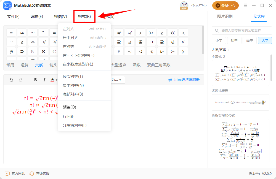The width and height of the screenshot is (276, 179).
Task: Open the hamburger menu icon
Action: pos(246,6)
